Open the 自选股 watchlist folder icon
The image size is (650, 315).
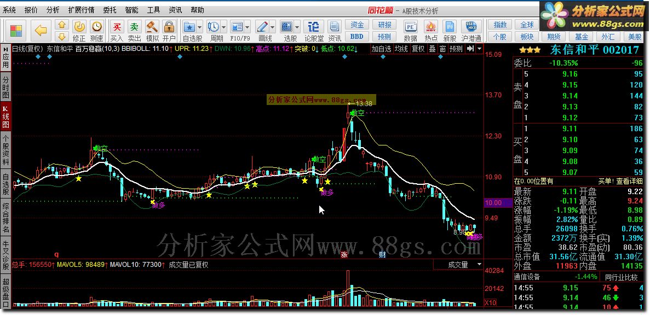click(x=190, y=27)
